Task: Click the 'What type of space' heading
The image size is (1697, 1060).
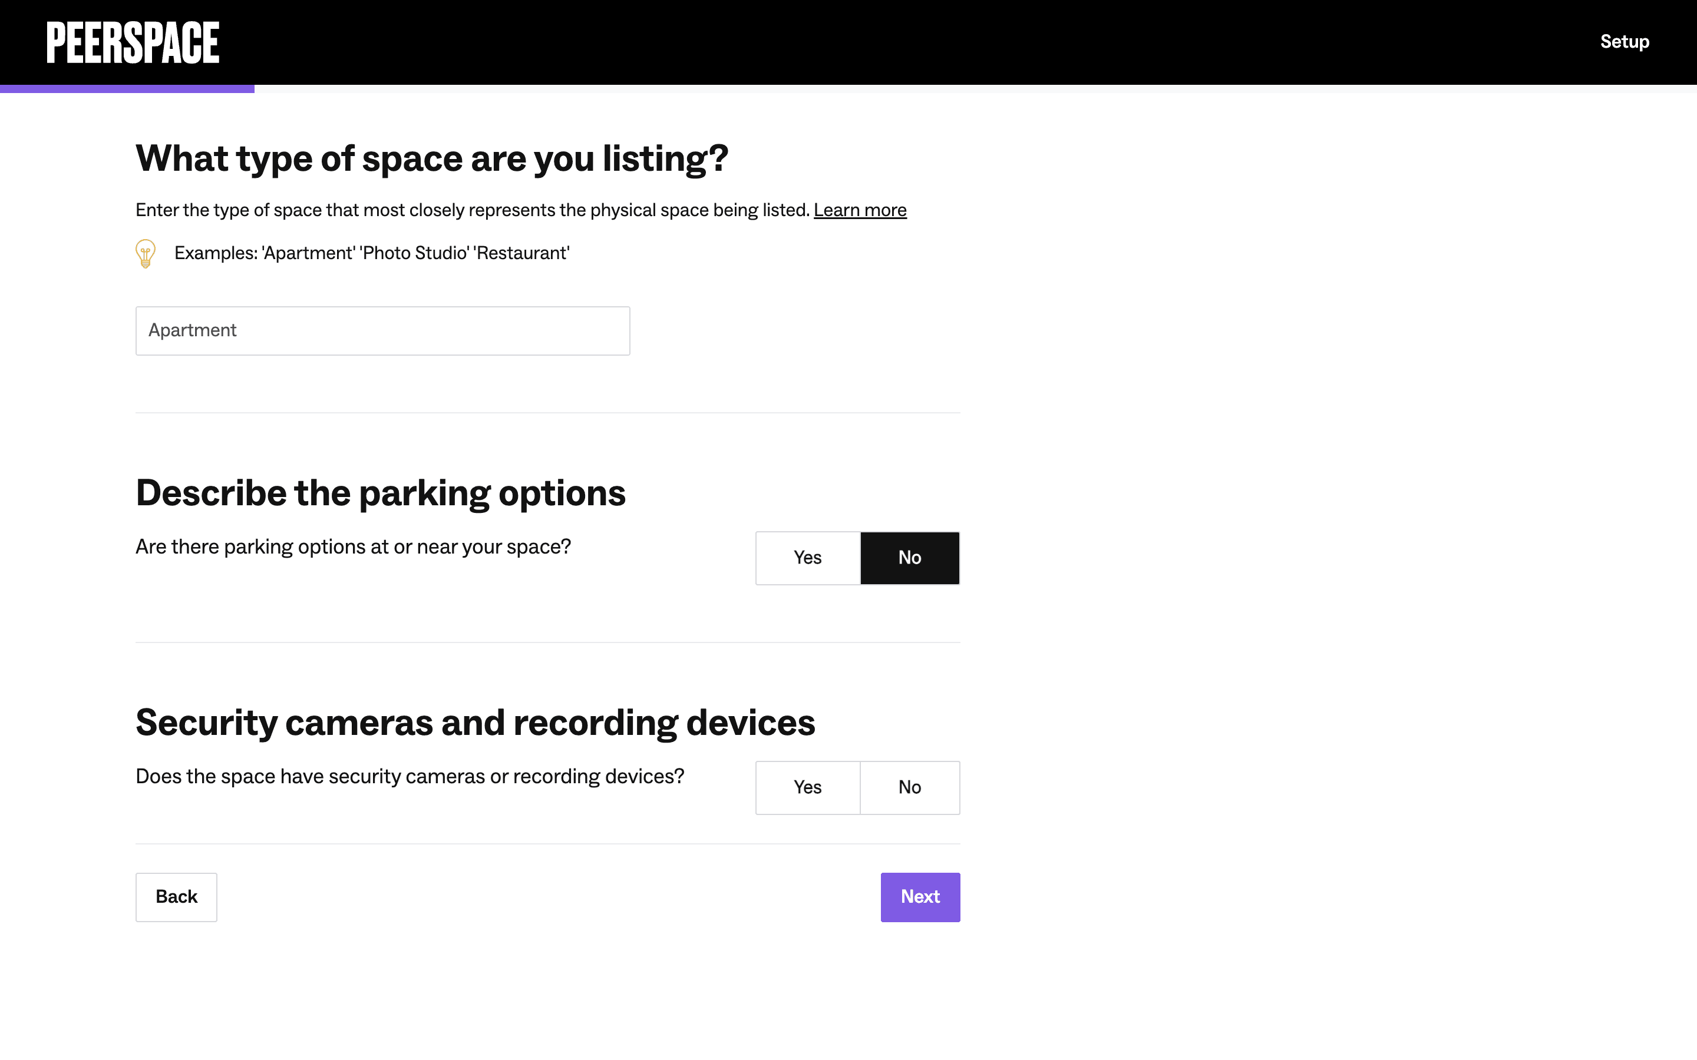Action: pos(431,158)
